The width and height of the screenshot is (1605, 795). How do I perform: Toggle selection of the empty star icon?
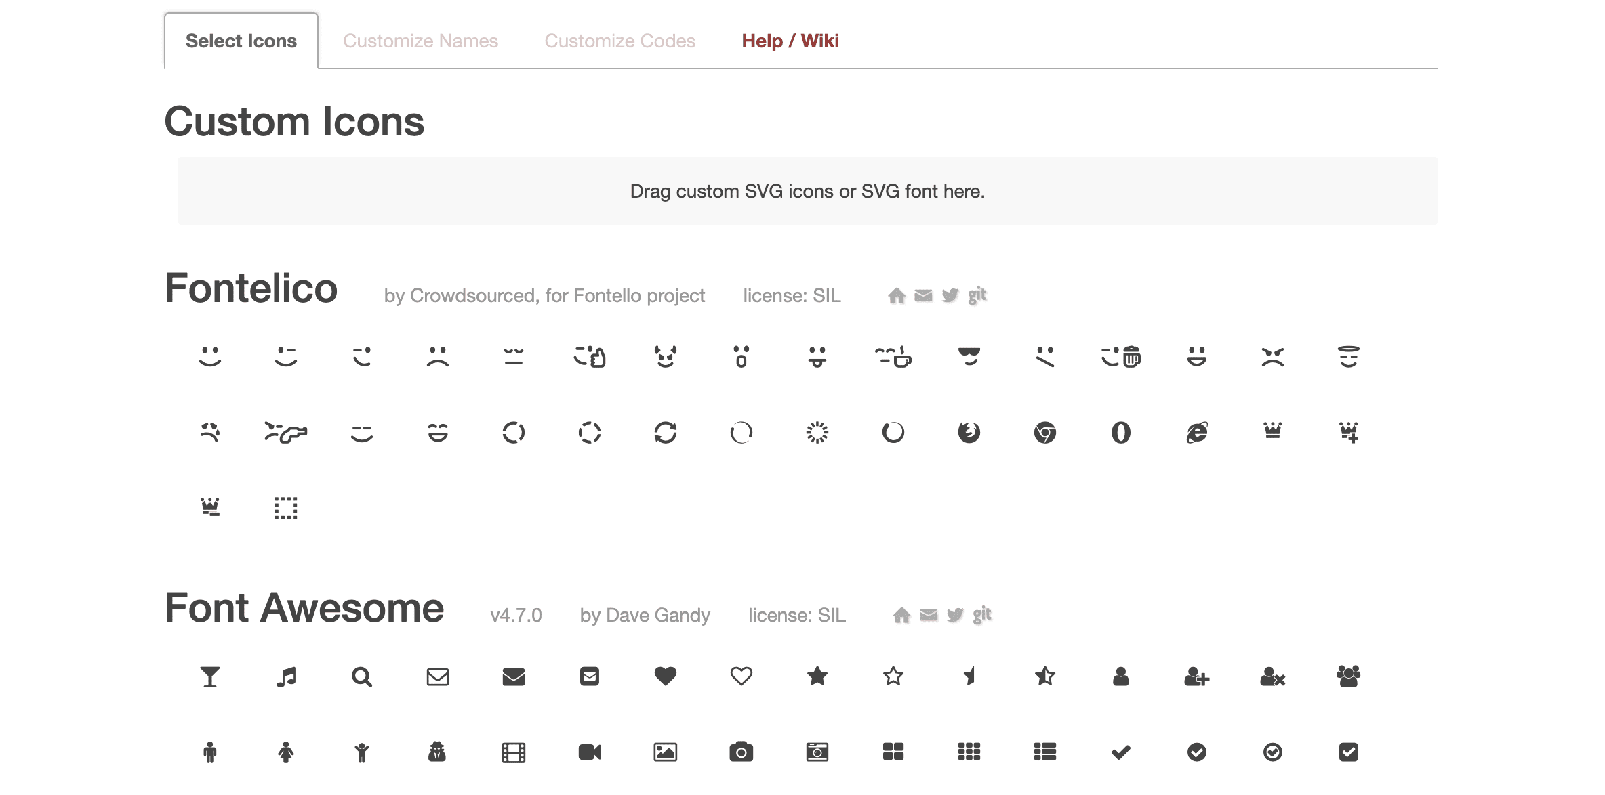point(893,676)
